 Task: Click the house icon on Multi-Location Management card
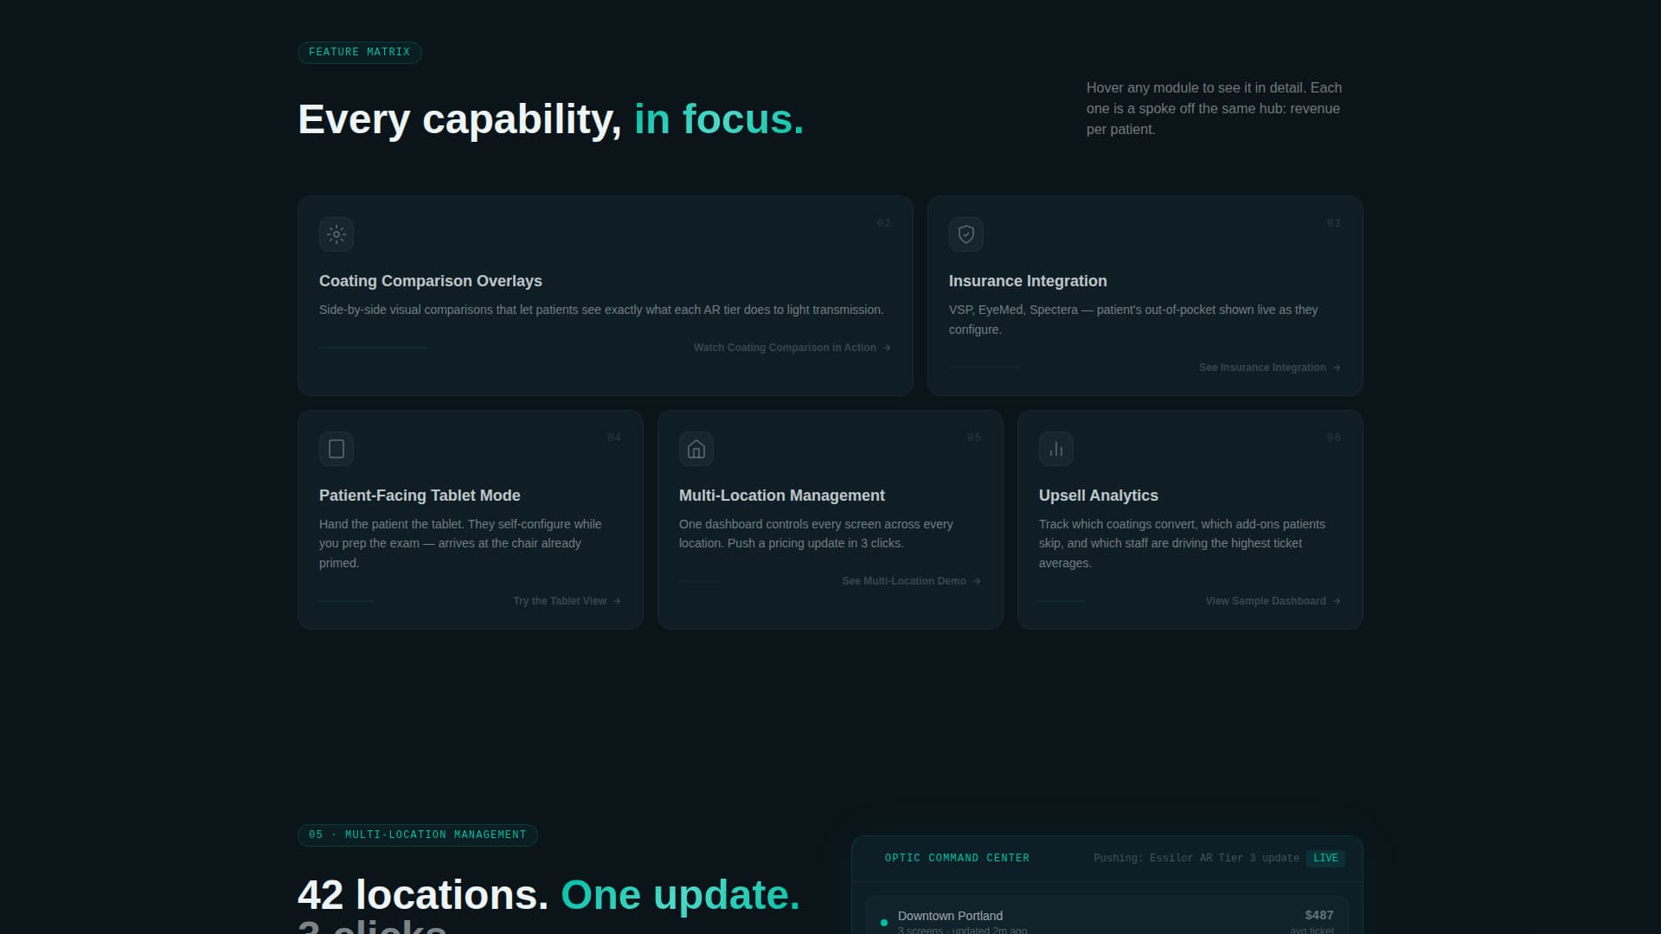(x=696, y=449)
